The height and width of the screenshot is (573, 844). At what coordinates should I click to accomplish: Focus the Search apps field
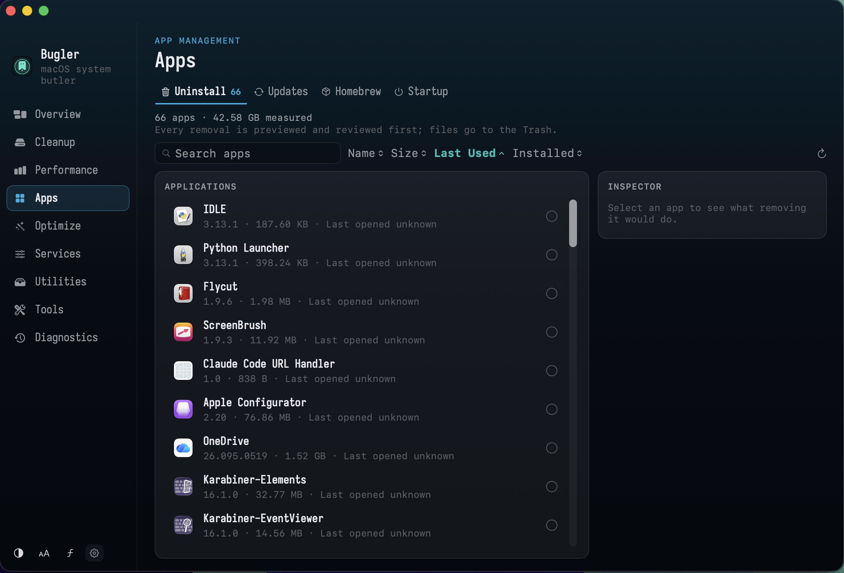[248, 153]
